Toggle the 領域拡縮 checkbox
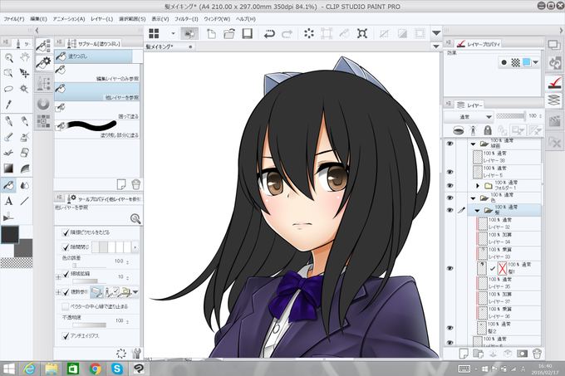The width and height of the screenshot is (565, 376). click(x=66, y=274)
